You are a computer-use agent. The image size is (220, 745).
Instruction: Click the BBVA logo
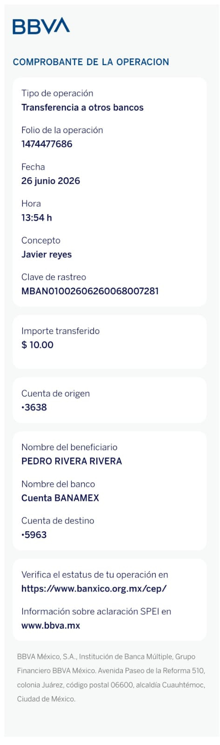pyautogui.click(x=41, y=26)
